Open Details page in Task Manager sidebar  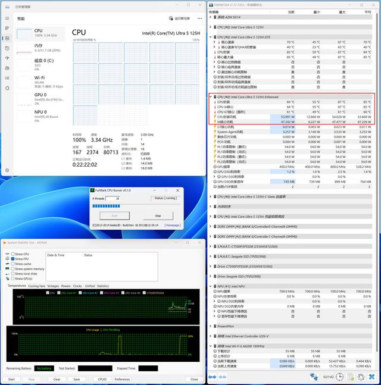coord(7,78)
